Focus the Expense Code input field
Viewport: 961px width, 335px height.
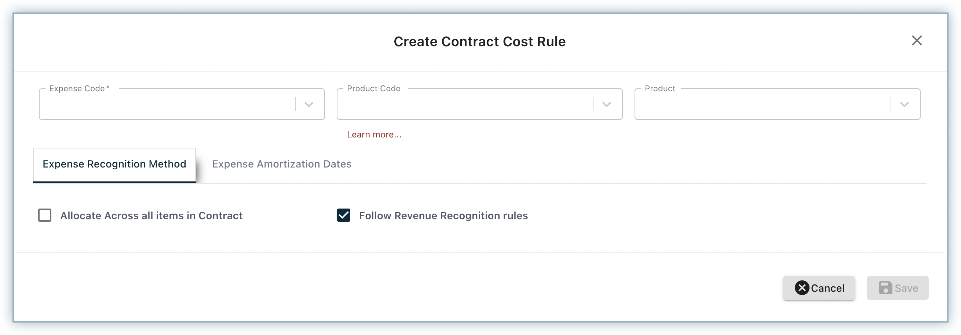pyautogui.click(x=167, y=104)
